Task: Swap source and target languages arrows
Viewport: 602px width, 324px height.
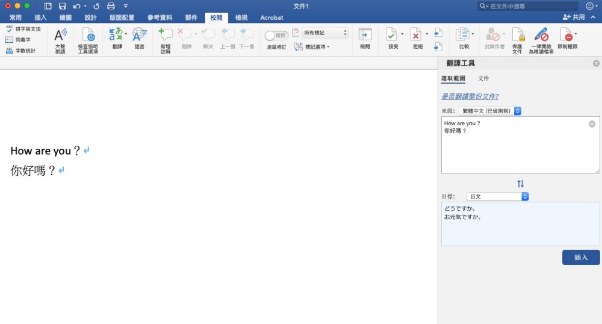Action: [x=521, y=184]
